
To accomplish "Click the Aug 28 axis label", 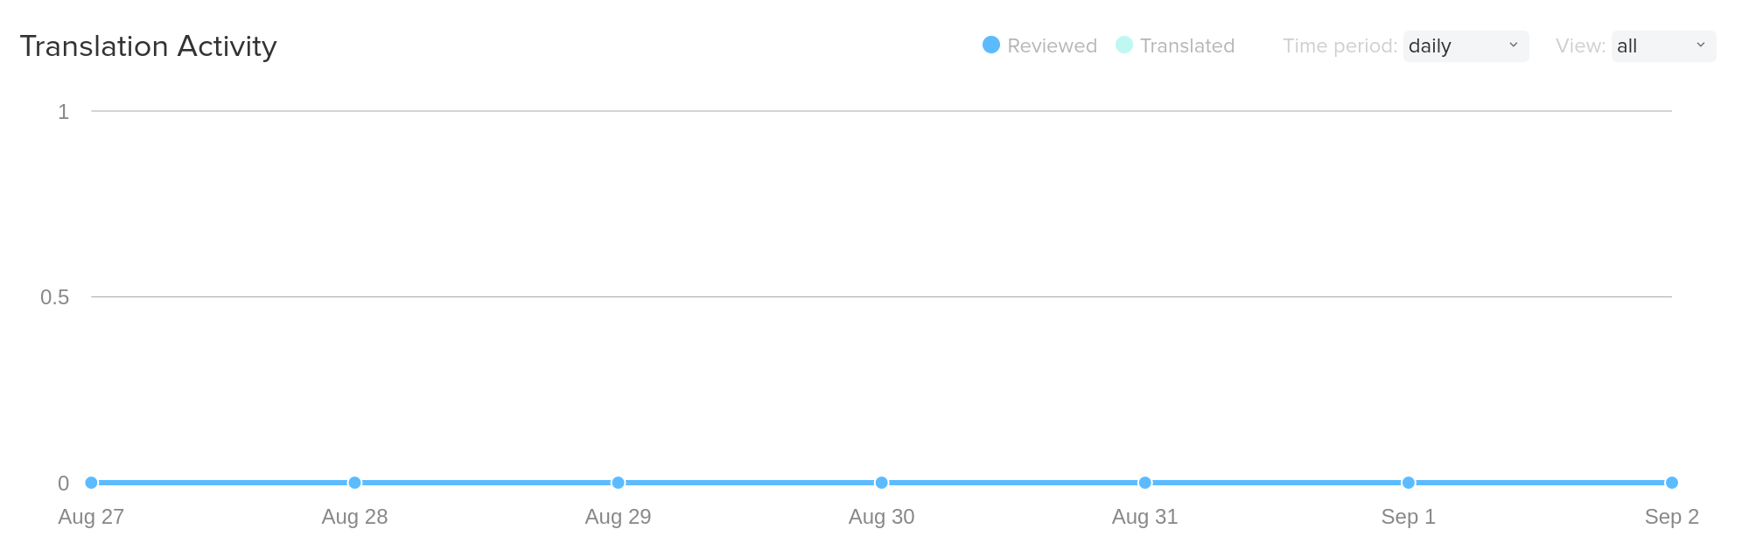I will tap(354, 517).
